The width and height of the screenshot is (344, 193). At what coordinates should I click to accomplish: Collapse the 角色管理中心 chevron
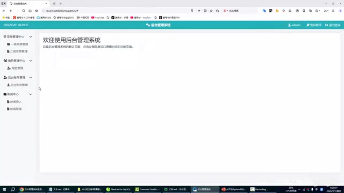[31, 61]
